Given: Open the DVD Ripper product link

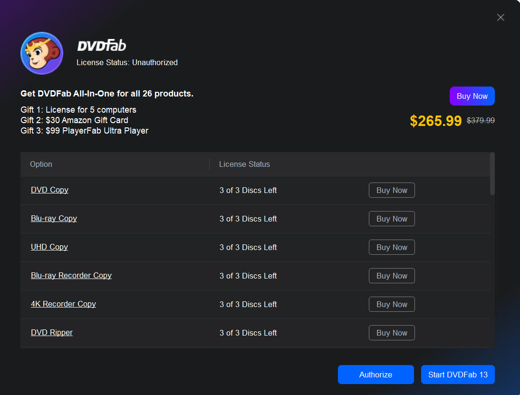Looking at the screenshot, I should [x=52, y=332].
